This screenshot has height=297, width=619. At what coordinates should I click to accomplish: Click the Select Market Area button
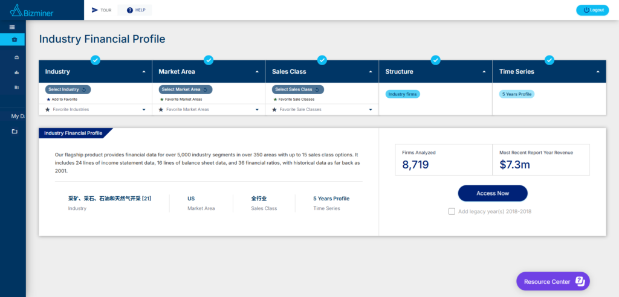tap(184, 89)
